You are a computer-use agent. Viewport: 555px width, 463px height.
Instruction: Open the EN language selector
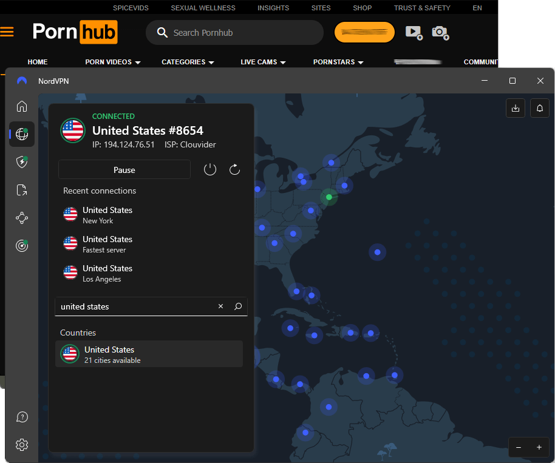click(477, 8)
